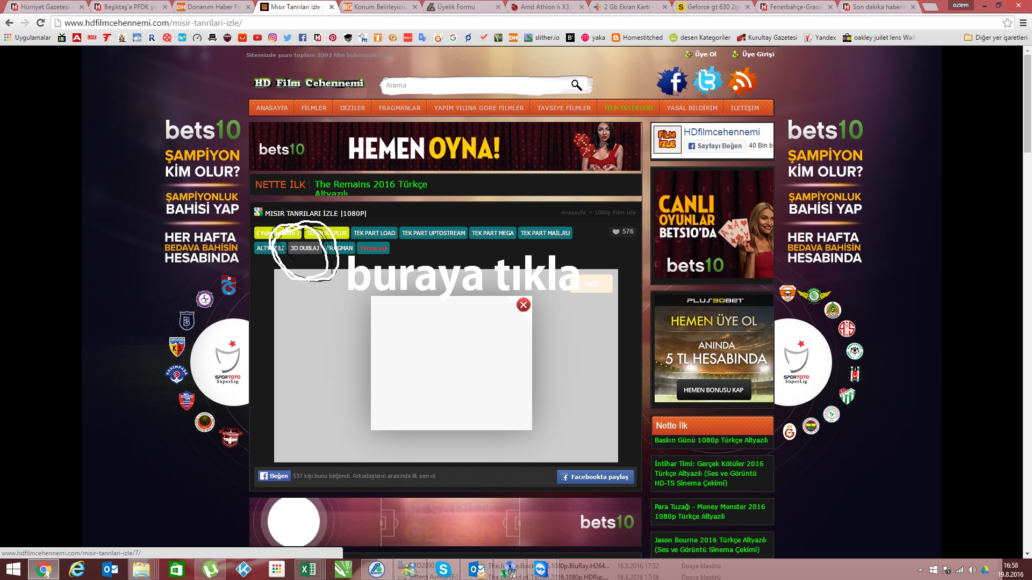Open the Uygulamalar apps launcher
The image size is (1032, 580).
coord(27,38)
